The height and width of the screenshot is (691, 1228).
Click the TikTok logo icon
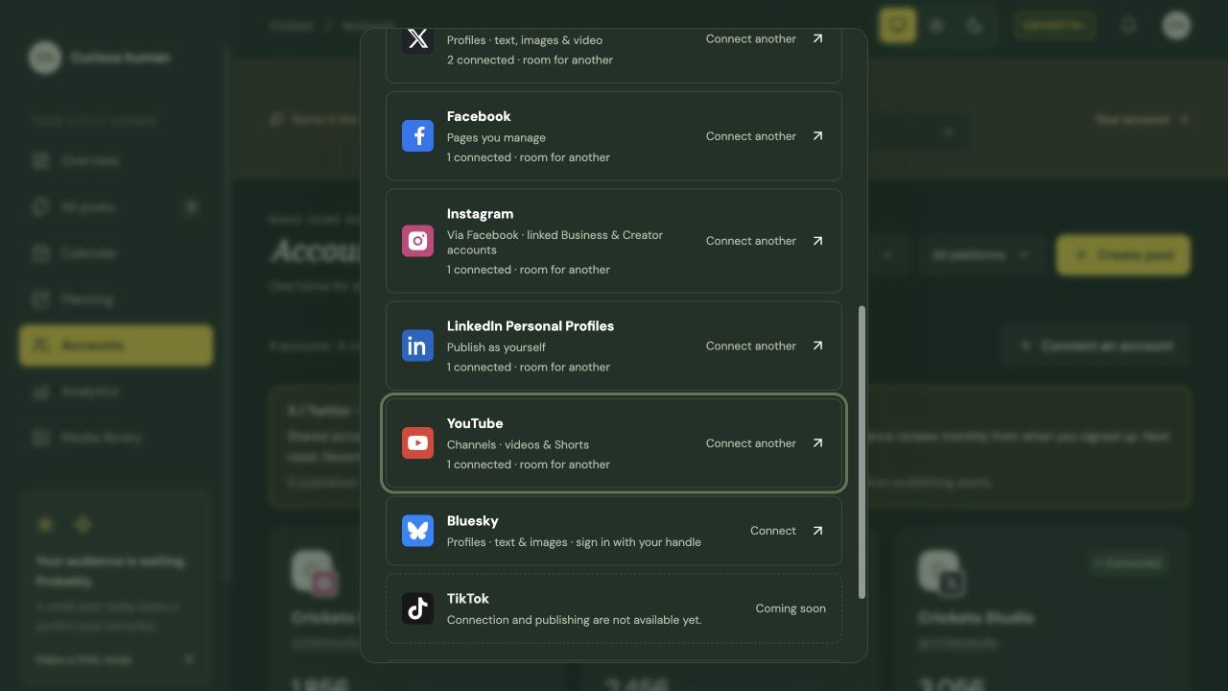click(x=417, y=608)
